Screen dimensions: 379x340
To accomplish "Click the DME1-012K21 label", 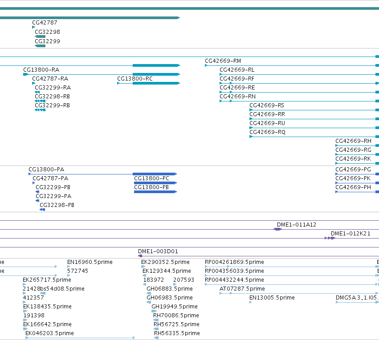I will (x=350, y=234).
